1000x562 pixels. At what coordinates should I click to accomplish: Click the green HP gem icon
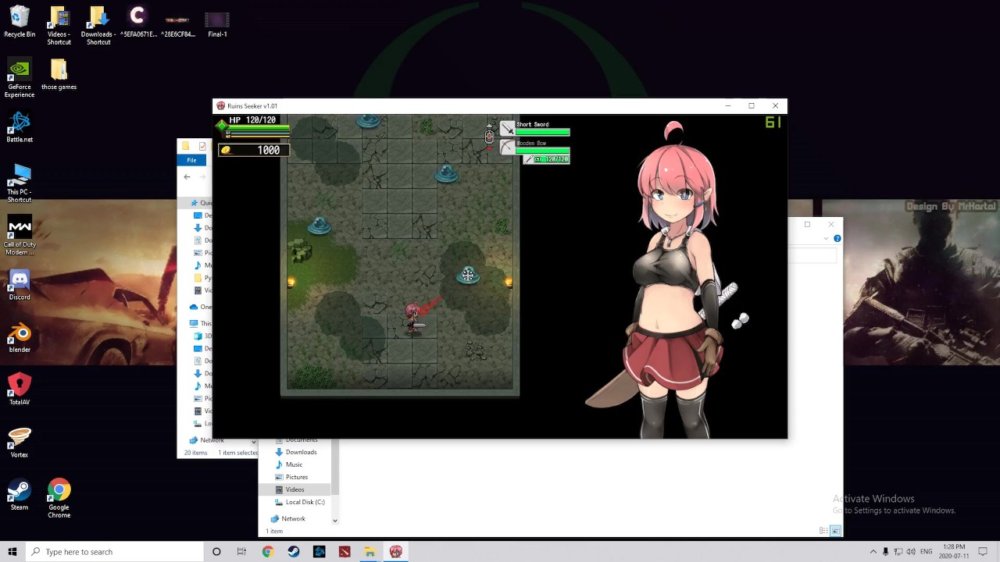pyautogui.click(x=222, y=125)
